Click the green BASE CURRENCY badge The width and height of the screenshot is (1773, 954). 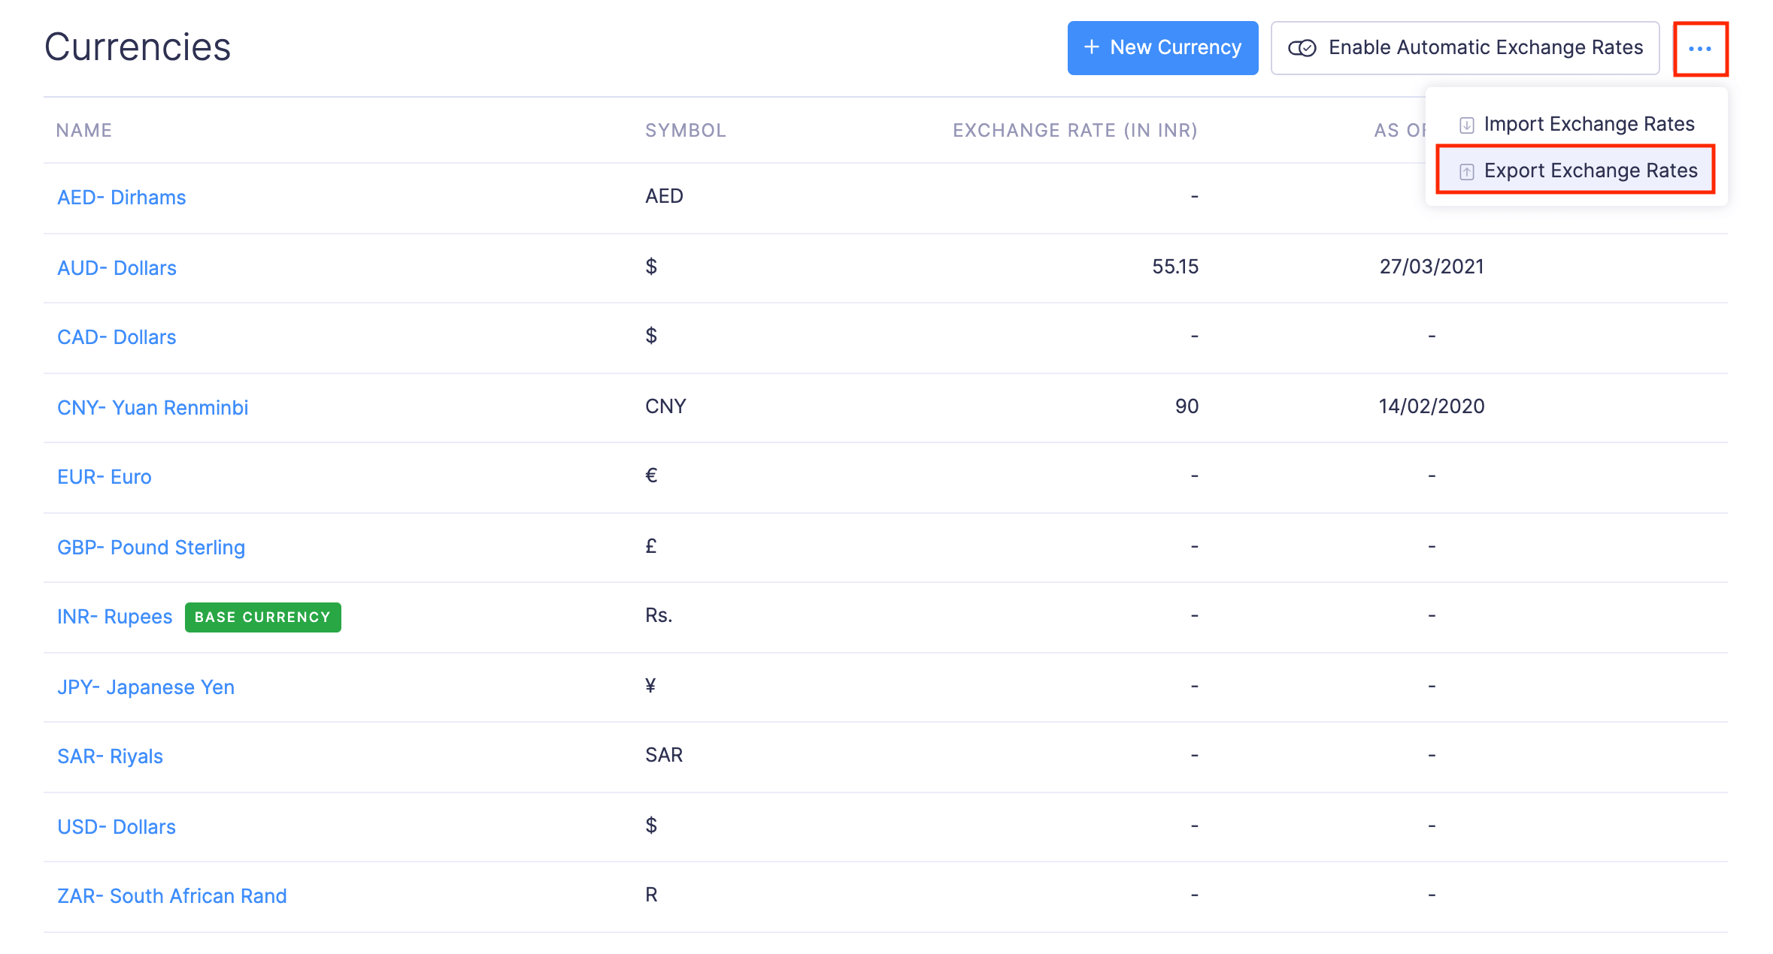[x=262, y=617]
